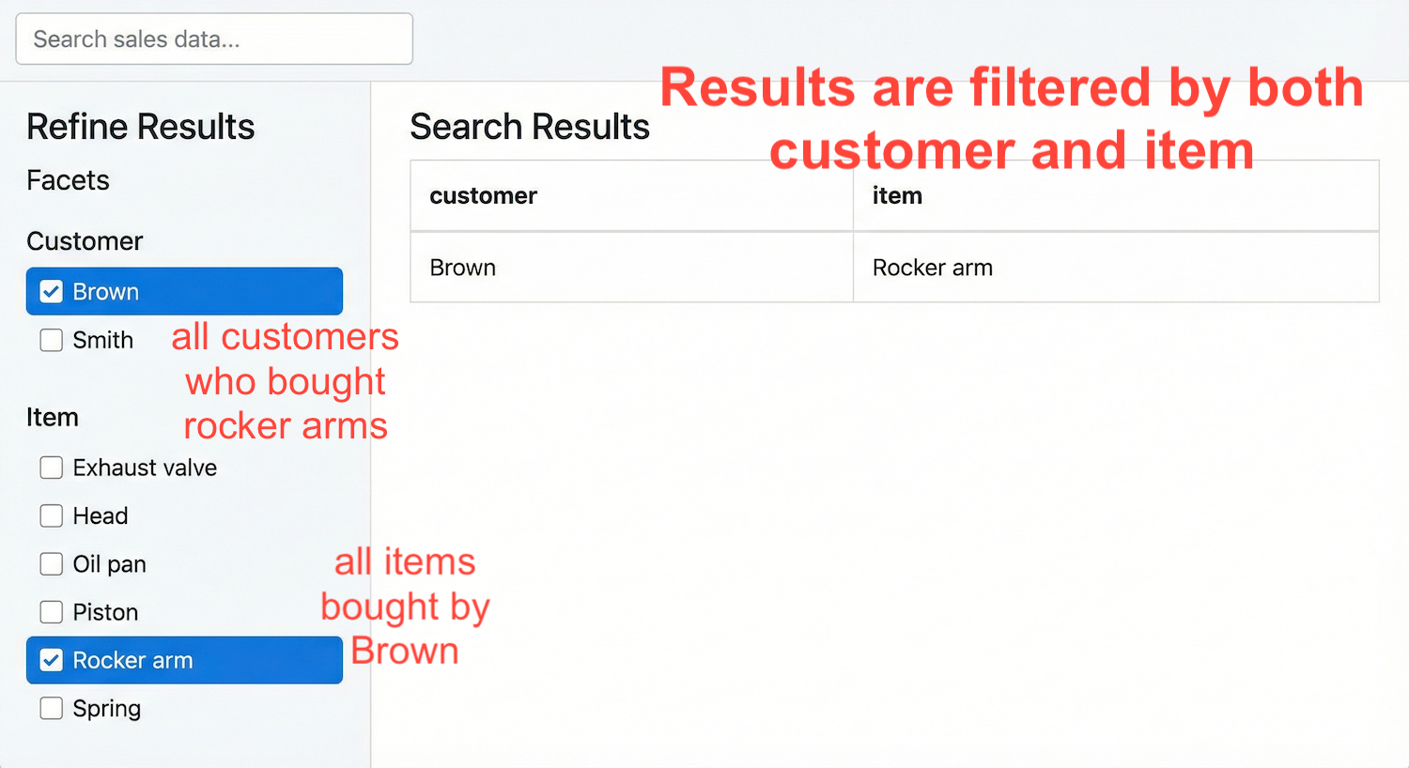Select the highlighted Brown facet row
The height and width of the screenshot is (768, 1409).
coord(184,291)
